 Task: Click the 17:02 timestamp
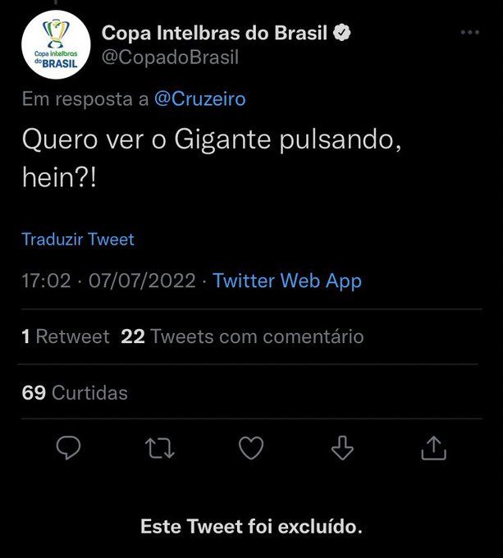coord(46,281)
